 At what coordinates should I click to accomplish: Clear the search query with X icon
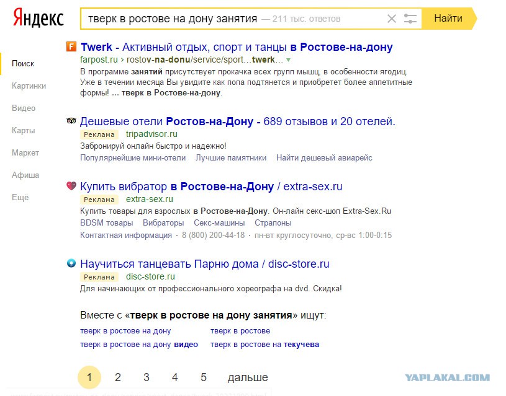[x=391, y=19]
